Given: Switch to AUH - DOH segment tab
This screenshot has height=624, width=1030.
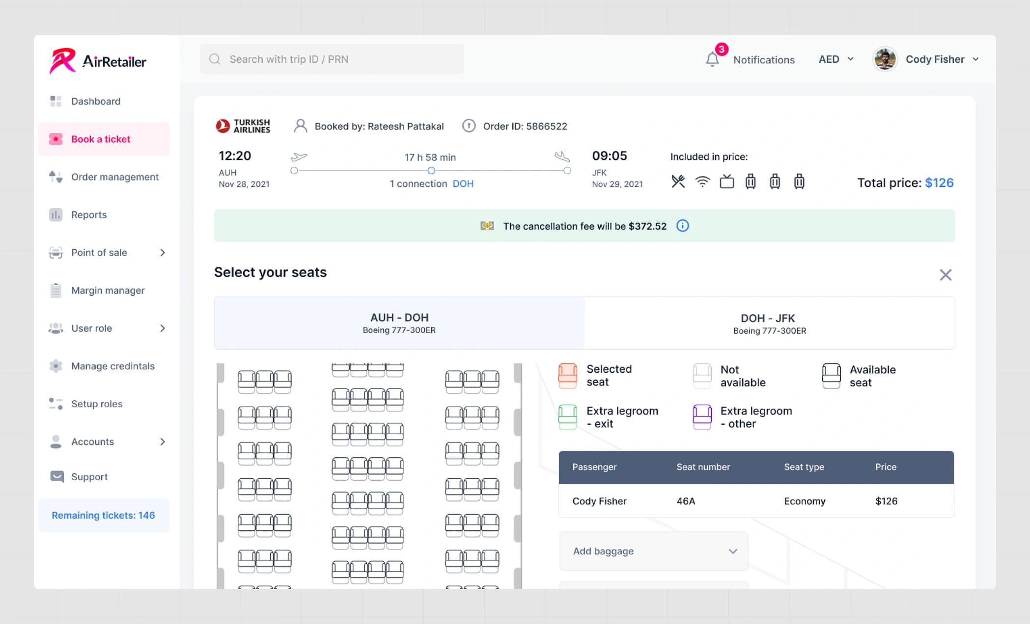Looking at the screenshot, I should pos(399,323).
